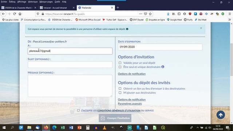This screenshot has width=233, height=131.
Task: Open the Firefox downloads panel
Action: 168,14
